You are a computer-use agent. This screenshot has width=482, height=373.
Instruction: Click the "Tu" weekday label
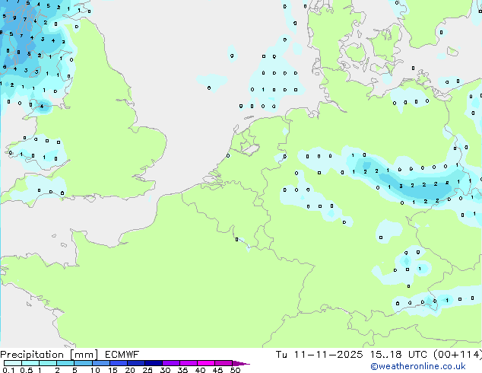(281, 355)
